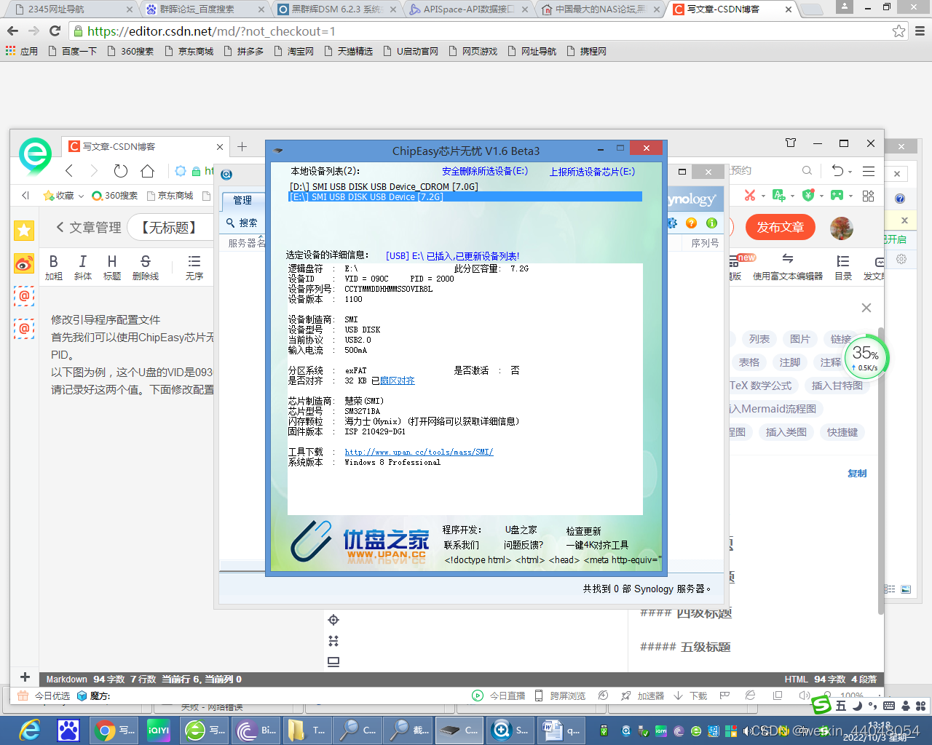
Task: Apply italic formatting in the CSDN editor
Action: 83,267
